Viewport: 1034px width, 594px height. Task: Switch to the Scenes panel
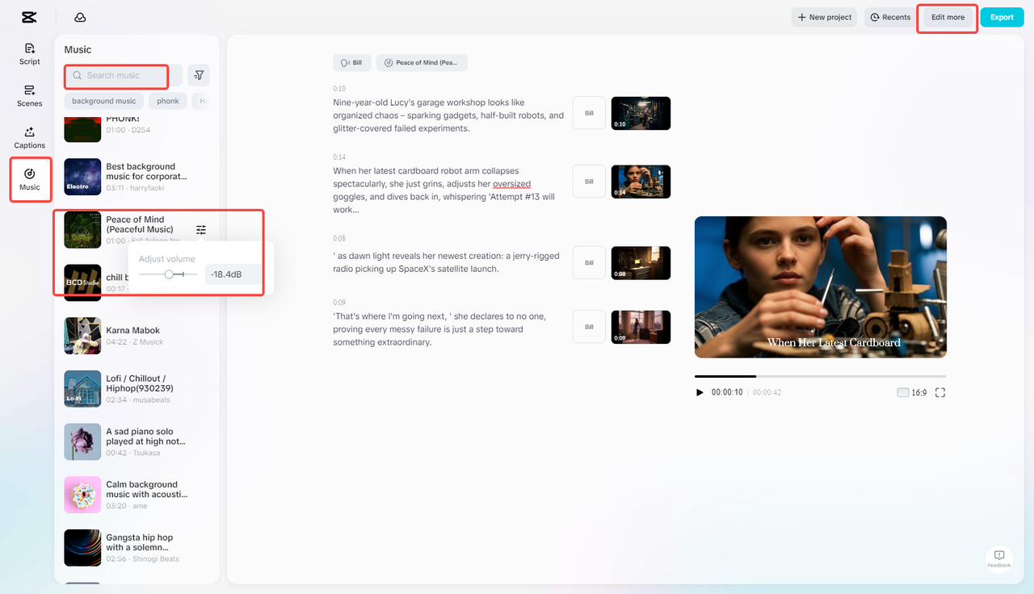(29, 95)
